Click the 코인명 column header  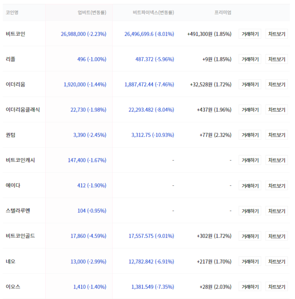[x=12, y=12]
